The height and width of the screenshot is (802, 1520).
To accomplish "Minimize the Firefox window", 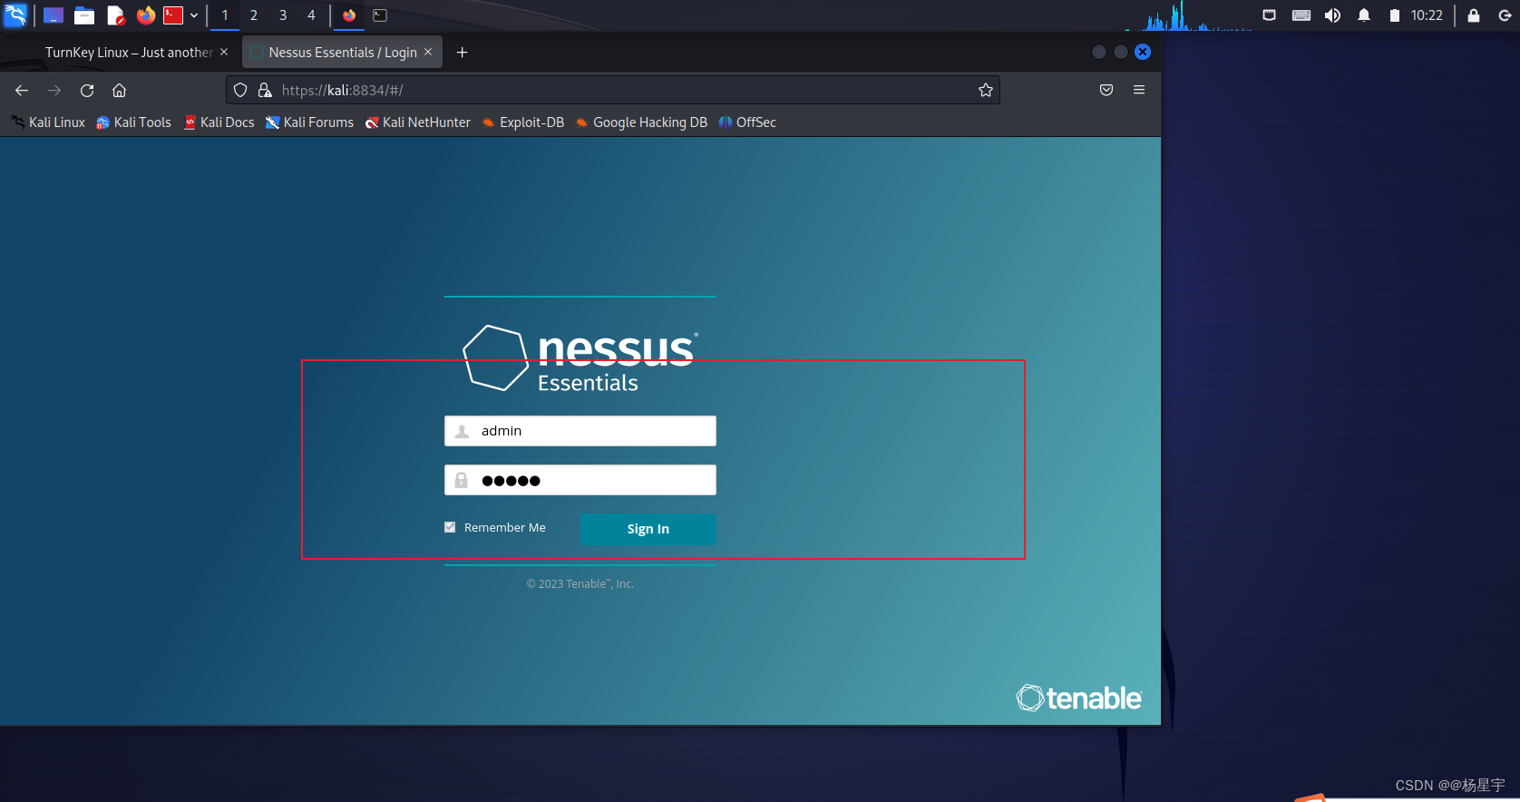I will pos(1099,52).
